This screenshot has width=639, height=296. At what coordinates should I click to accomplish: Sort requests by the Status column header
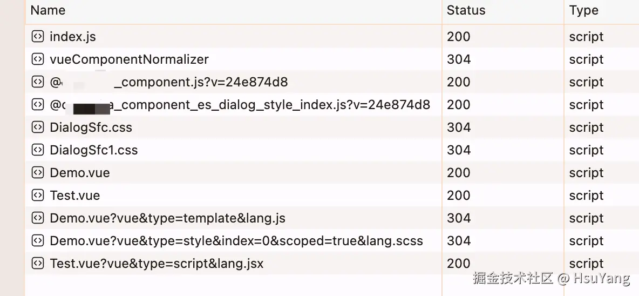466,10
